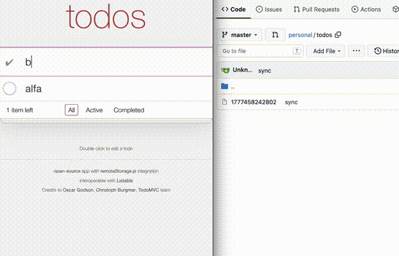Screen dimensions: 399x256
Task: Open the latest sync commit message
Action: click(x=265, y=71)
